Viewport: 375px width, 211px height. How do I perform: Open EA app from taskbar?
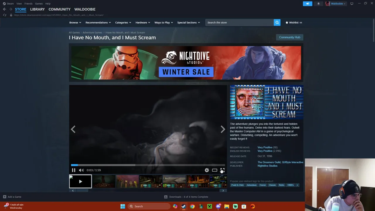(x=253, y=206)
